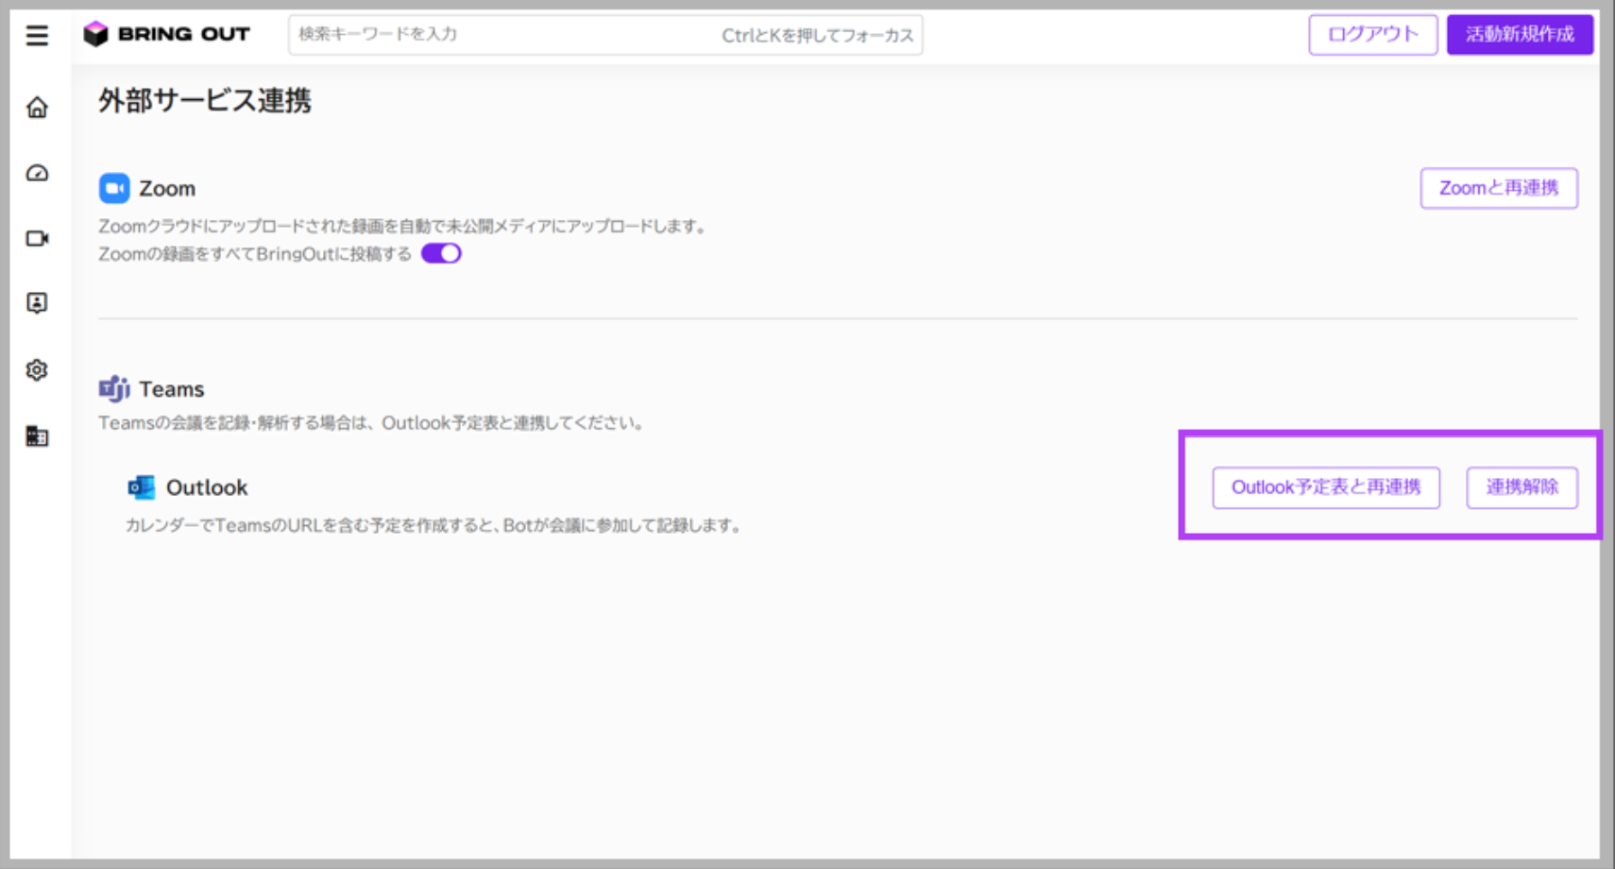Image resolution: width=1615 pixels, height=869 pixels.
Task: Click the Teams app icon
Action: pyautogui.click(x=114, y=388)
